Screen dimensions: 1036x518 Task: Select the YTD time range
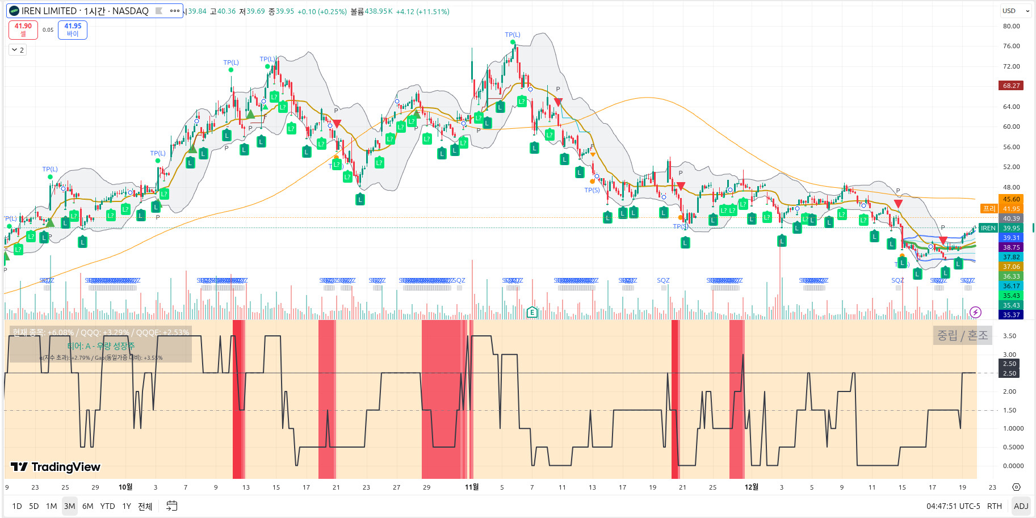108,506
